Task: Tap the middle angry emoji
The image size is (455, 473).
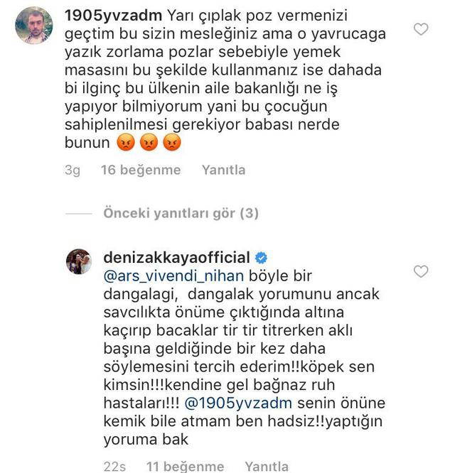Action: pyautogui.click(x=149, y=142)
